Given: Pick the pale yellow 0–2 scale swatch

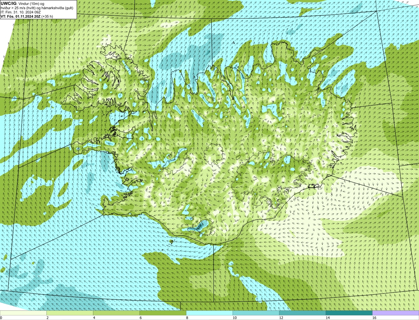Looking at the screenshot, I should [23, 313].
